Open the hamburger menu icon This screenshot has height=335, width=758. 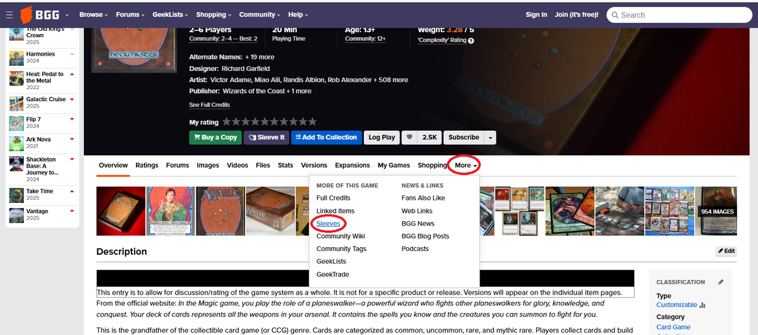[x=9, y=15]
